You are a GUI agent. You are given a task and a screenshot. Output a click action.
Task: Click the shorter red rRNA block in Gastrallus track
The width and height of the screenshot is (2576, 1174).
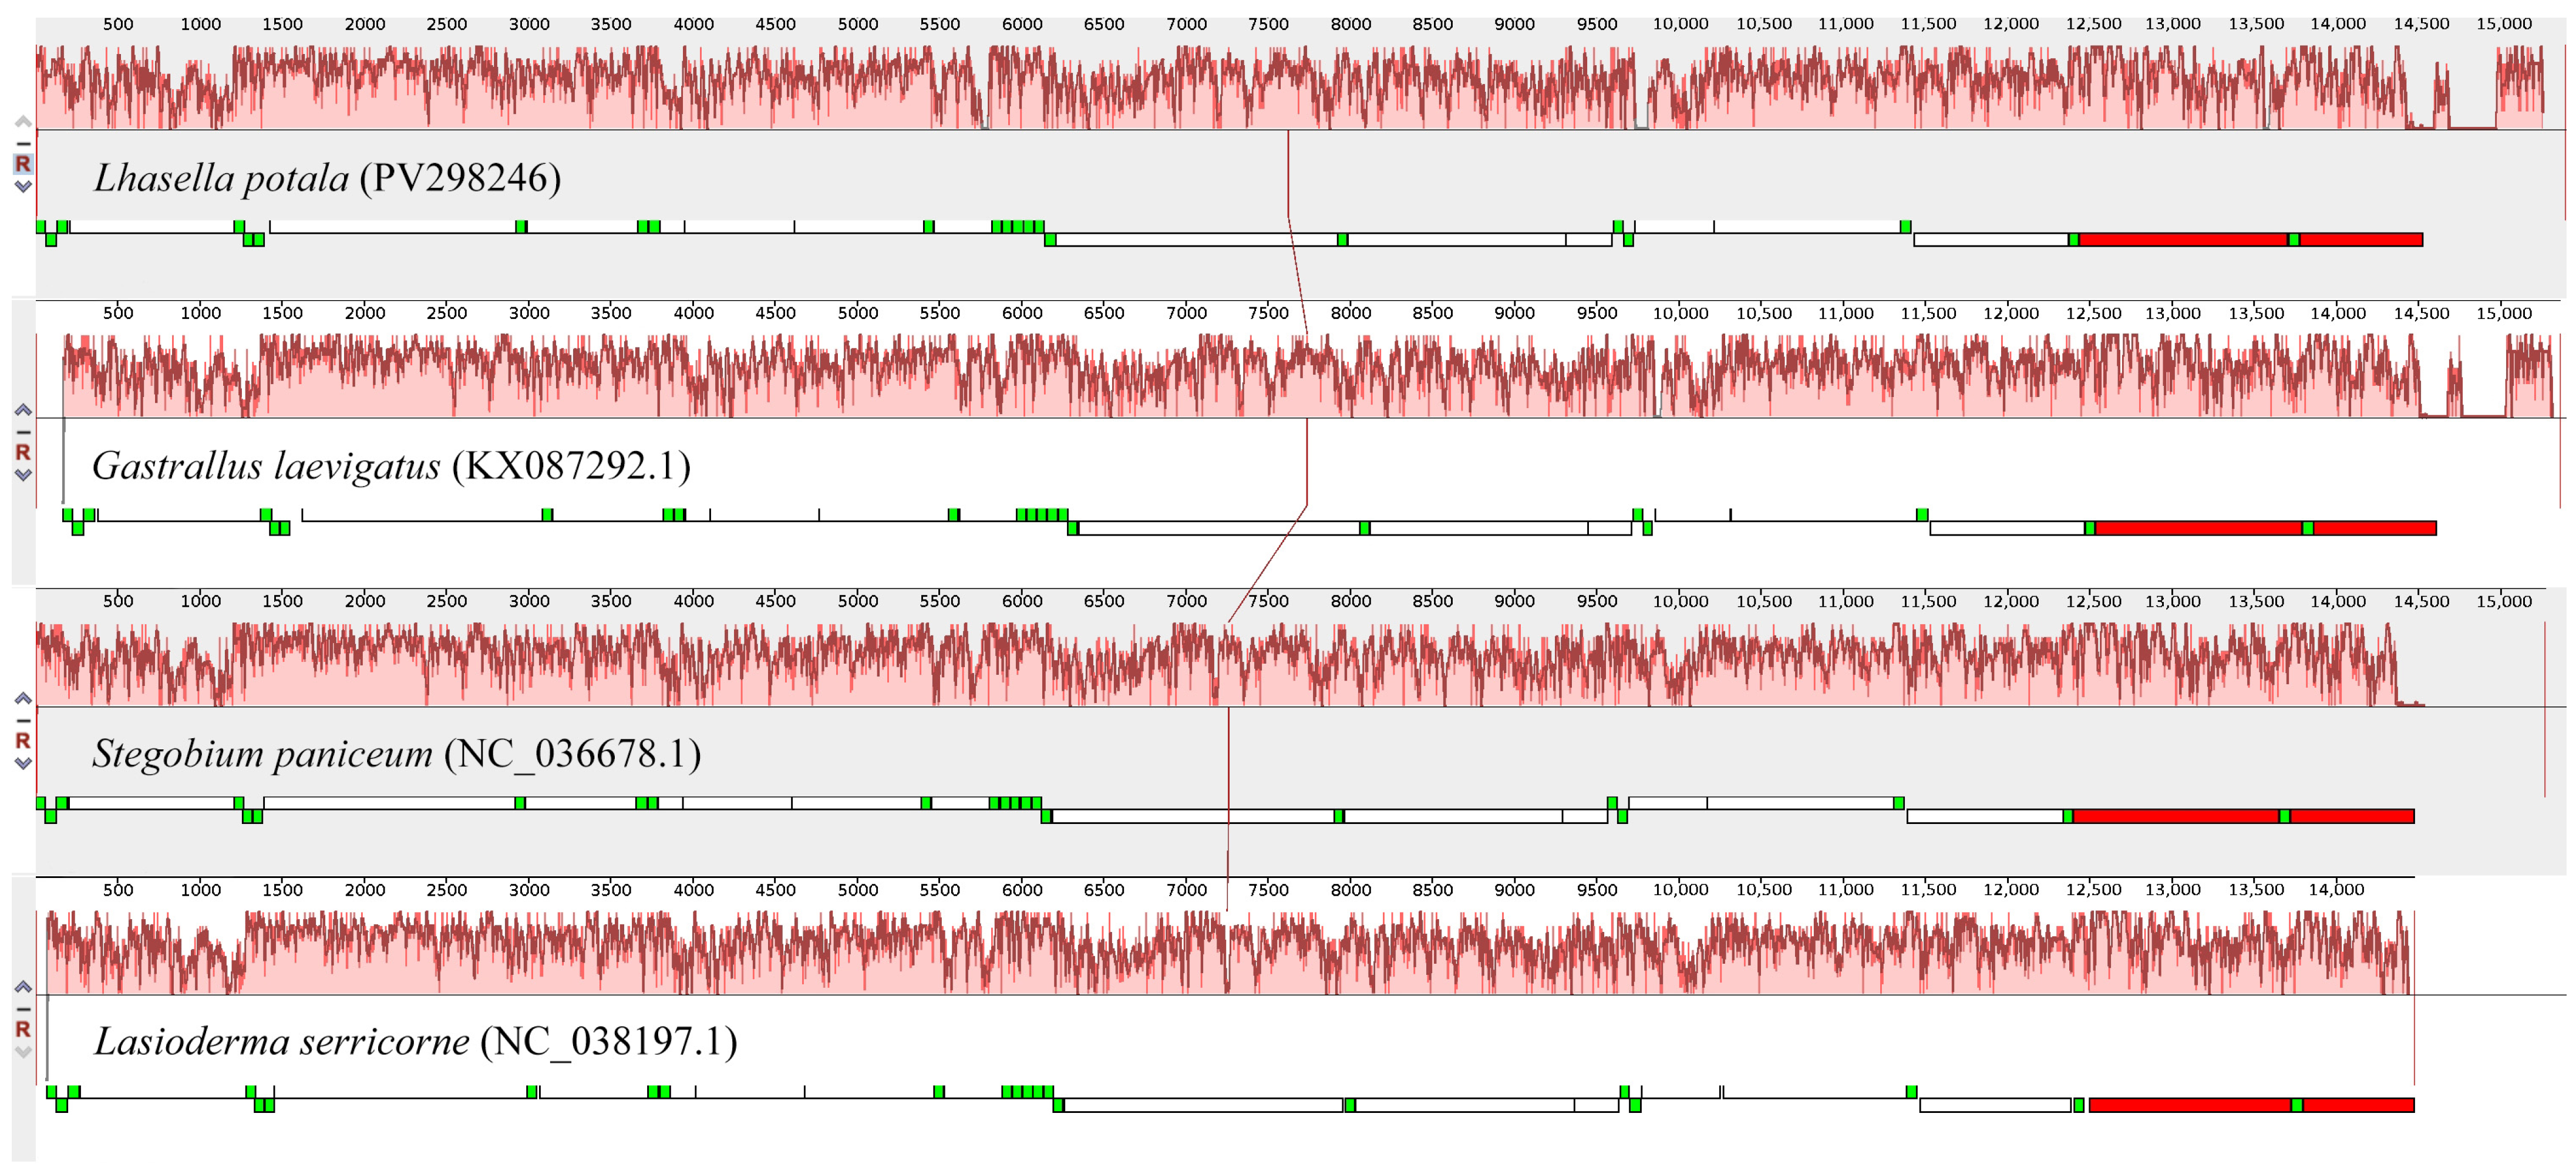[x=2375, y=528]
